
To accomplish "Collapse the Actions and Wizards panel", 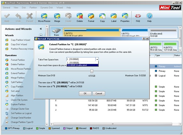I will 41,29.
